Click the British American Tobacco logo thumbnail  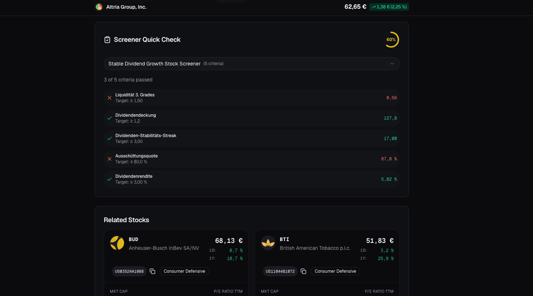(x=268, y=243)
